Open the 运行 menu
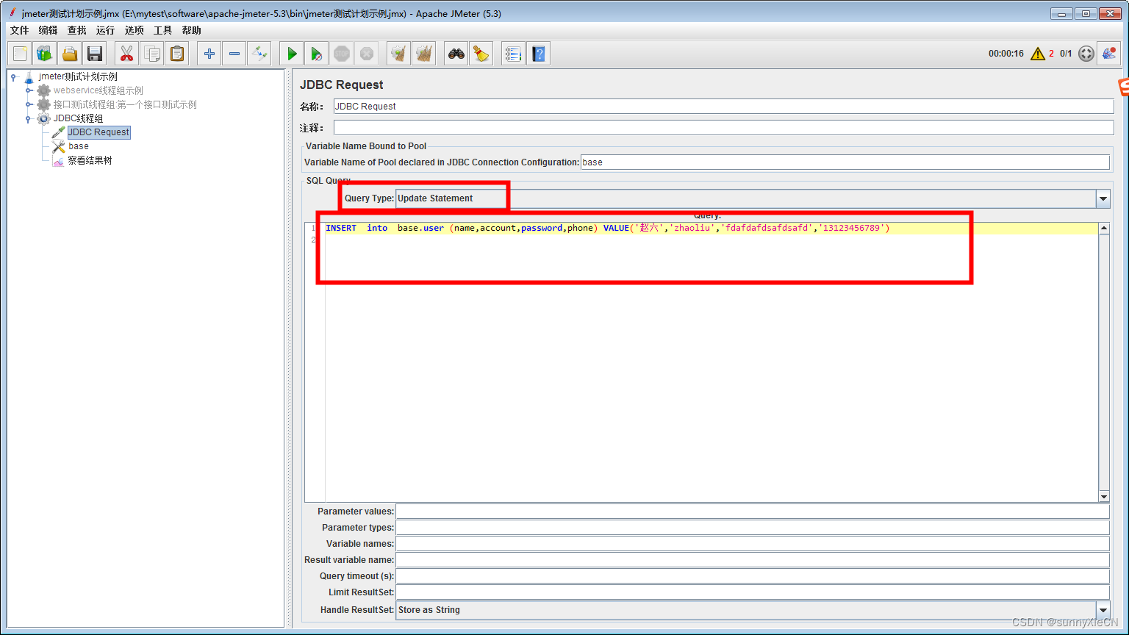The width and height of the screenshot is (1129, 635). [106, 30]
